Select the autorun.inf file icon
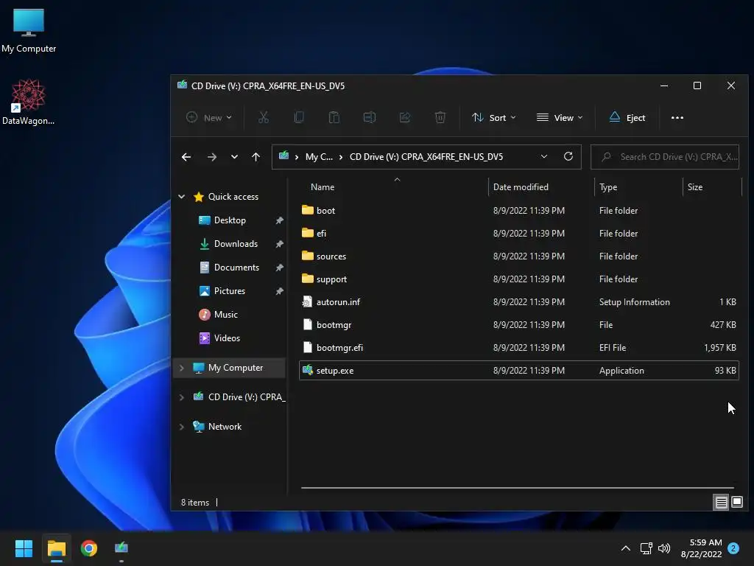Viewport: 754px width, 566px height. tap(307, 301)
